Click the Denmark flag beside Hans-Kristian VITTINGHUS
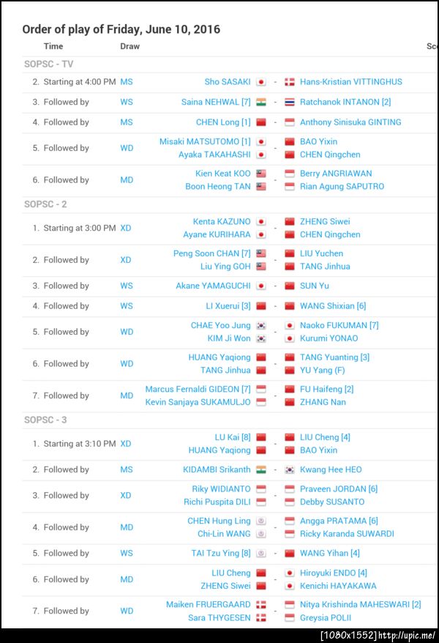Viewport: 439px width, 643px height. tap(290, 82)
